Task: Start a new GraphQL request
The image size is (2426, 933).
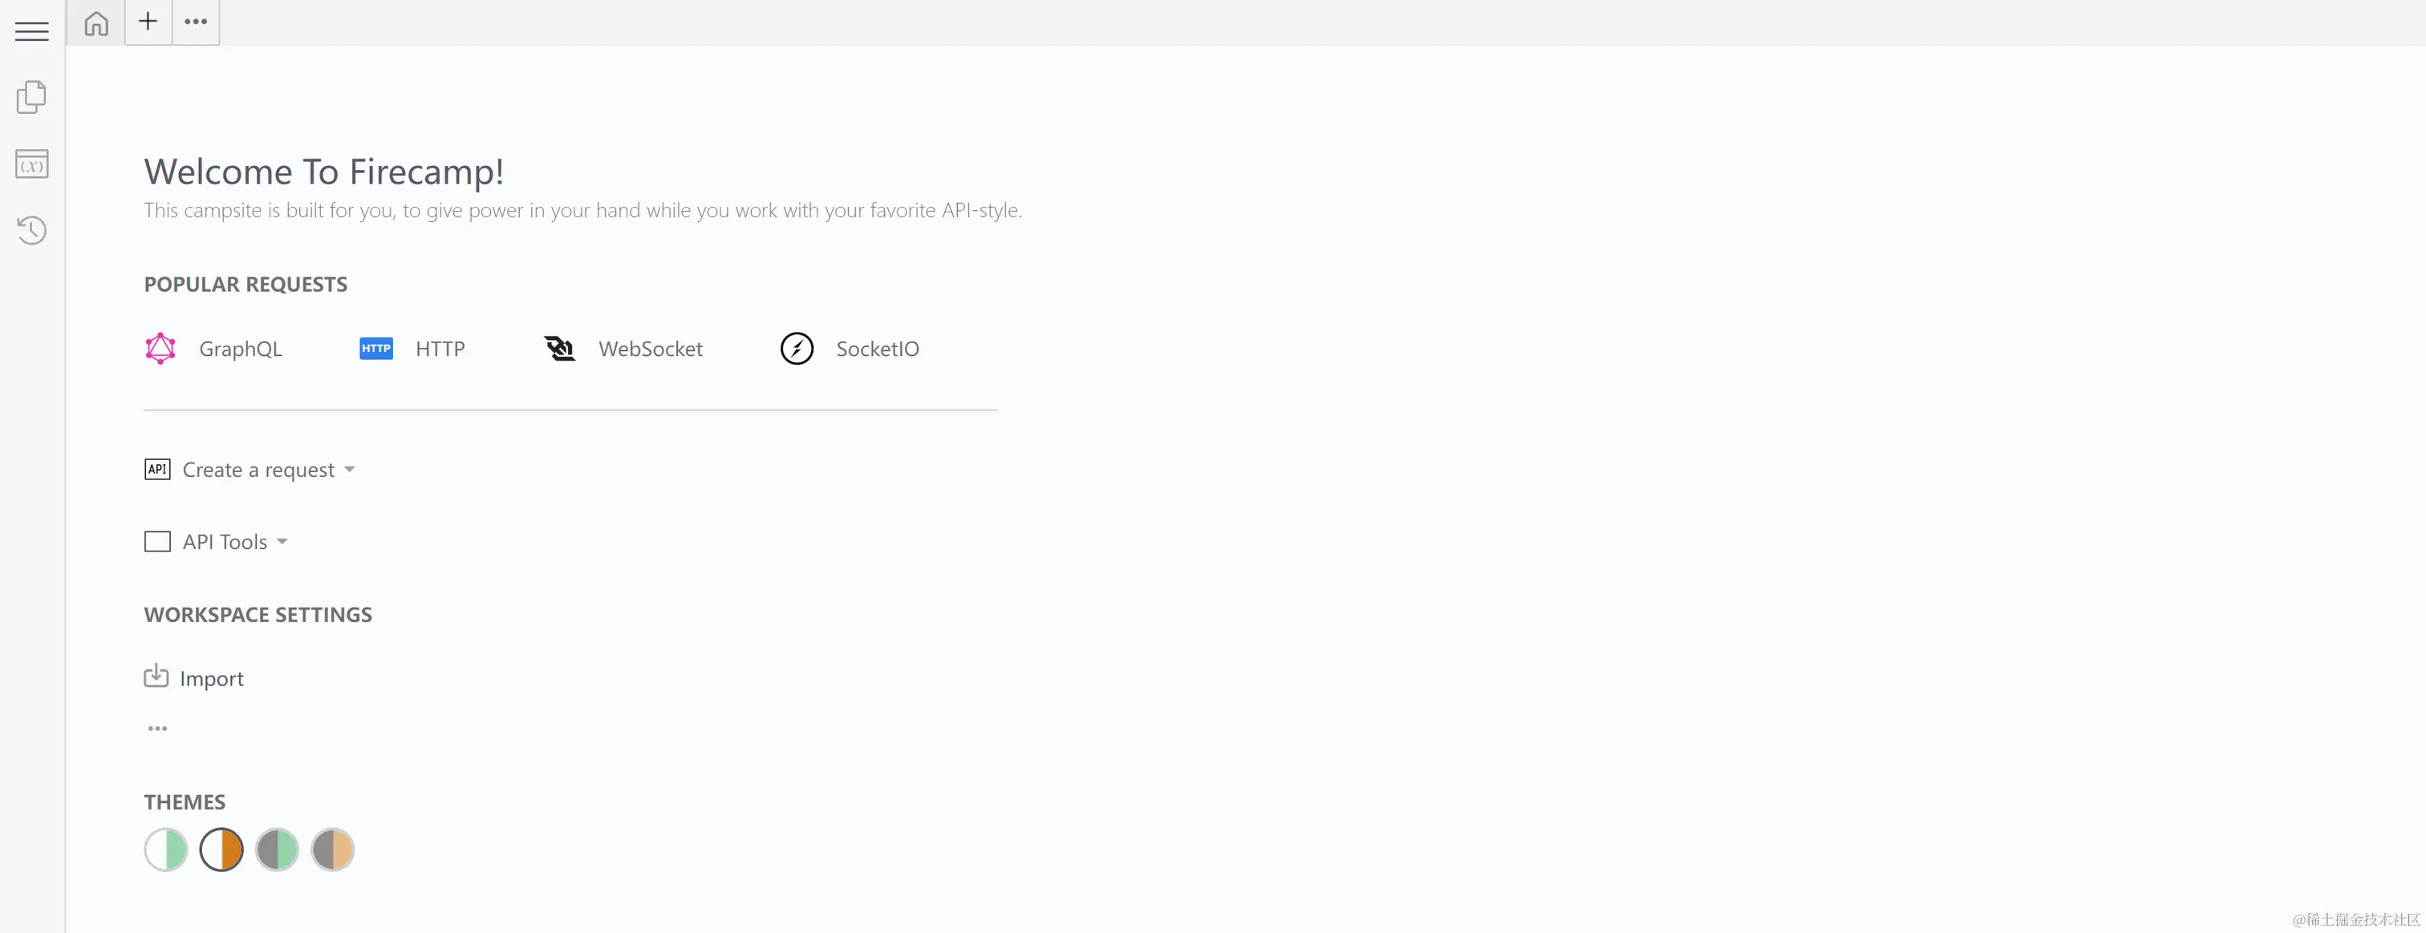Action: pyautogui.click(x=240, y=349)
